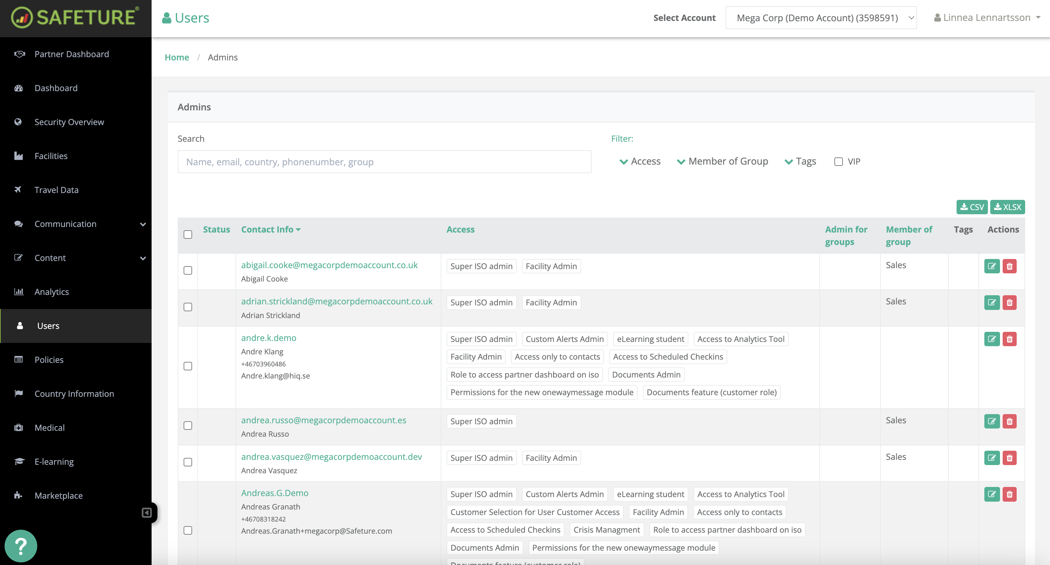This screenshot has height=565, width=1050.
Task: Click the search input field
Action: point(385,162)
